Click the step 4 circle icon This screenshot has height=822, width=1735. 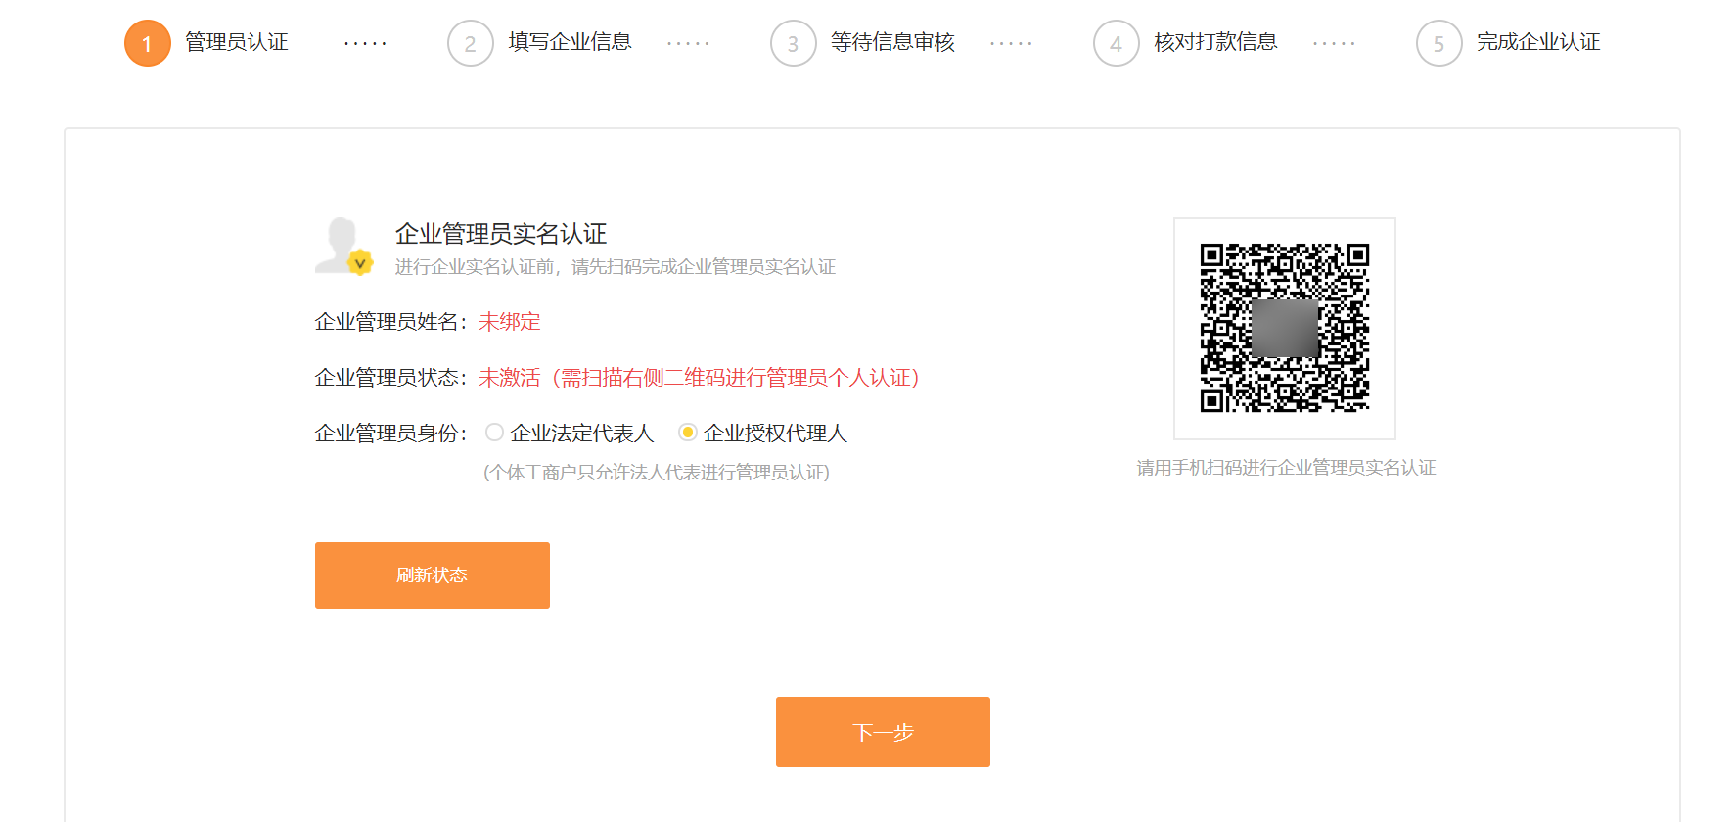point(1117,43)
